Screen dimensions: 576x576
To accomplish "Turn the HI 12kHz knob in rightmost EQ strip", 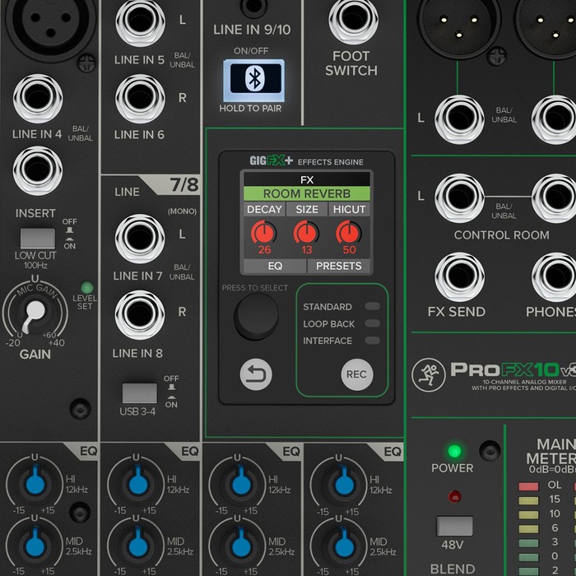I will point(344,482).
